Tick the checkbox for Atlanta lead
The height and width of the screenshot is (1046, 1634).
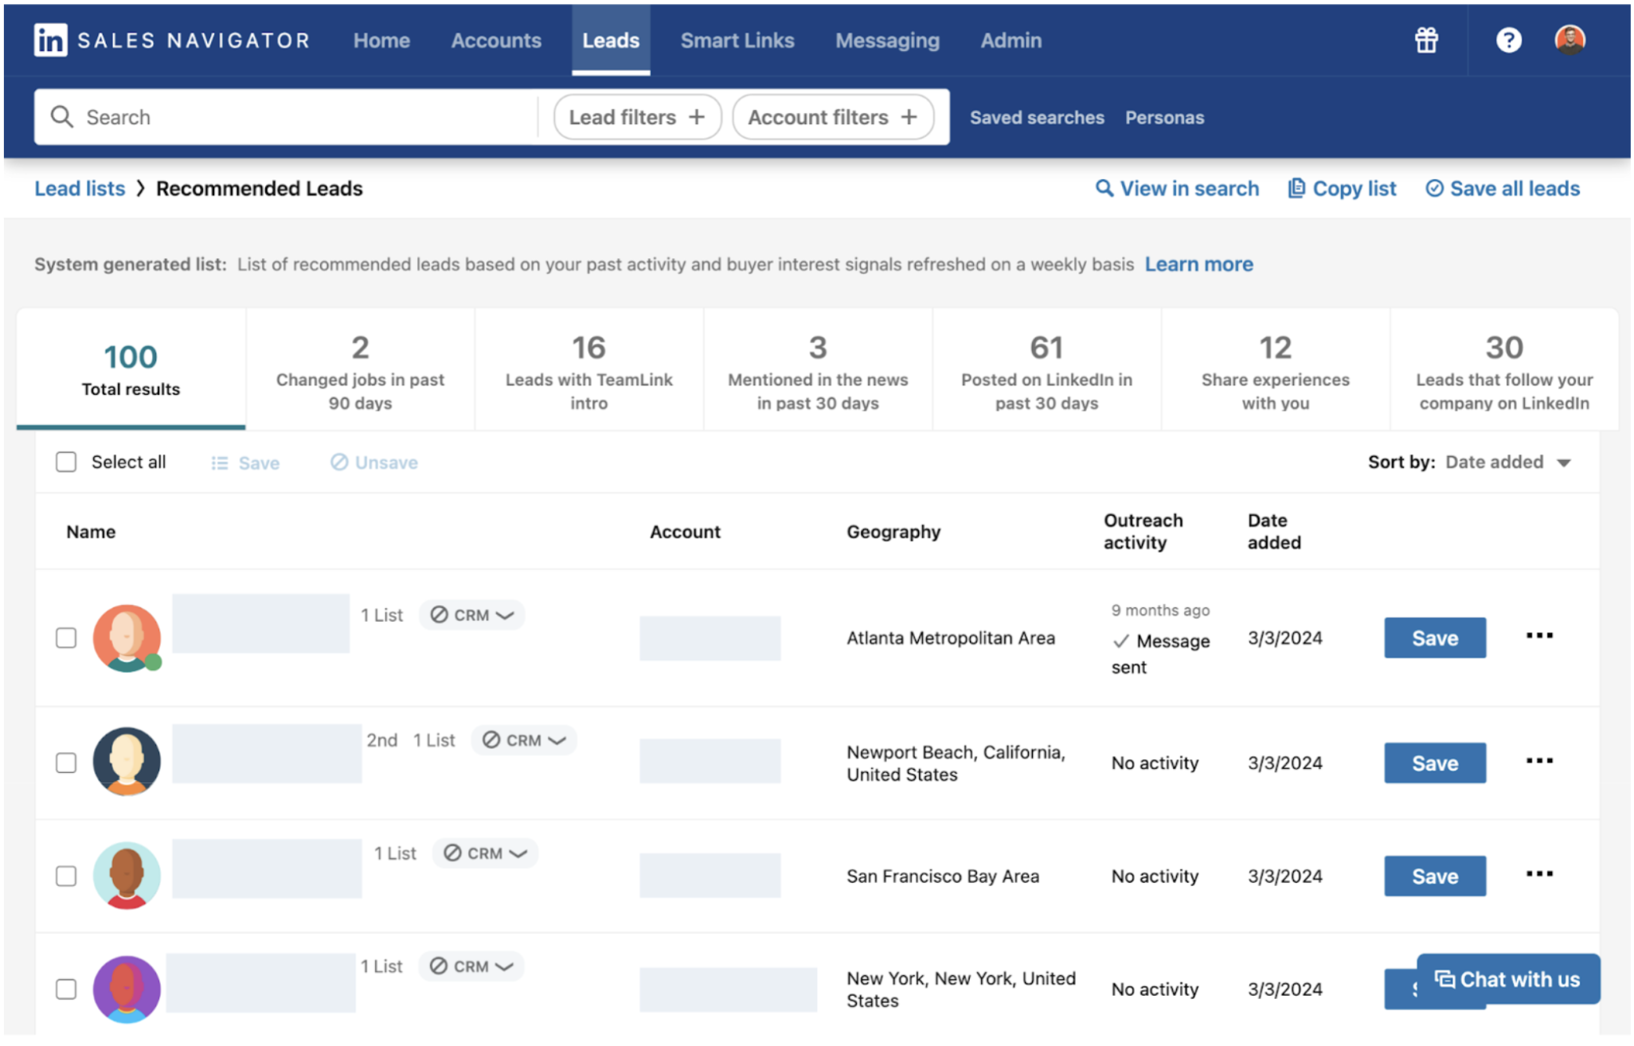pyautogui.click(x=66, y=638)
